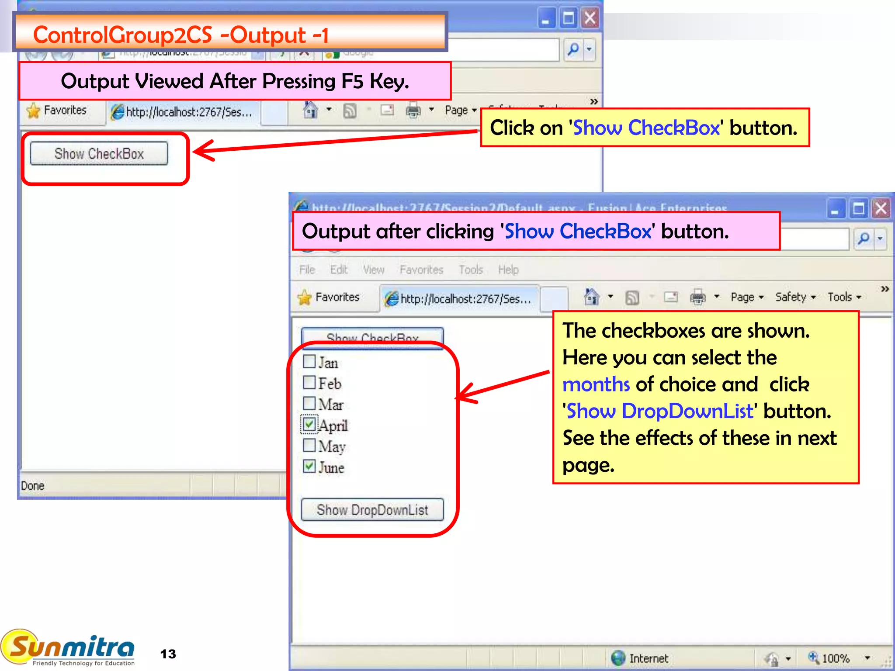
Task: Open the Page dropdown in front browser
Action: tap(747, 297)
